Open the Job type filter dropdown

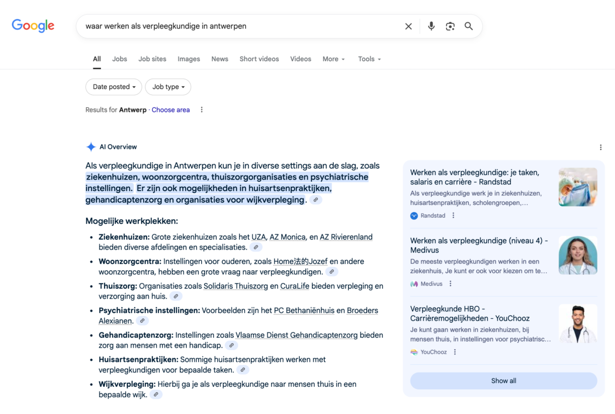tap(168, 87)
